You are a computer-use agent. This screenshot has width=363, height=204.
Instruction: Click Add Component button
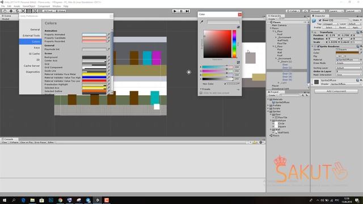click(336, 91)
